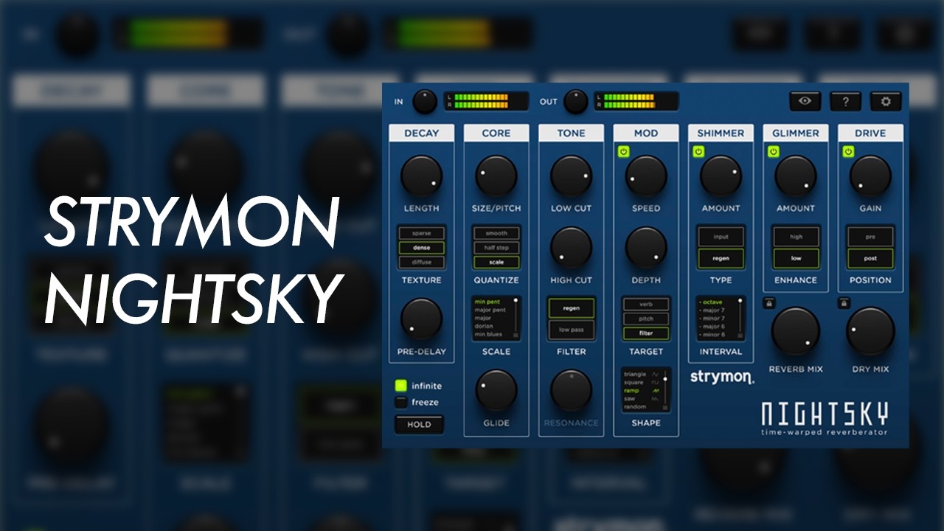
Task: Toggle the GLIMMER section power button
Action: [773, 152]
